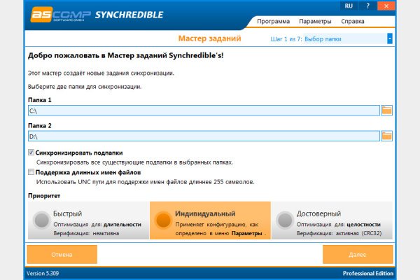Open the Параметры menu
The image size is (420, 280).
315,21
